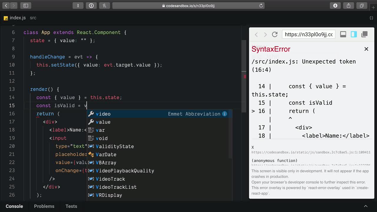Toggle the bottom-panel preview layout
377x212 pixels.
pos(343,34)
